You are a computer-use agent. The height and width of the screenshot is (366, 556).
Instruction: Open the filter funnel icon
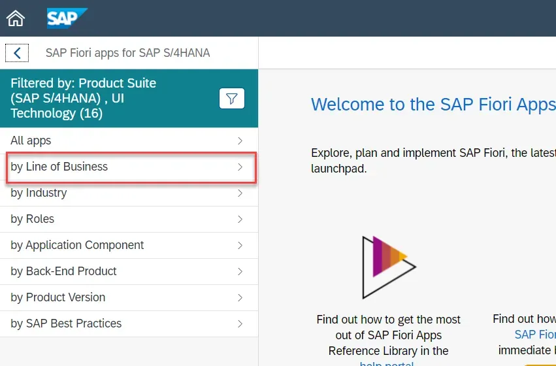click(231, 99)
